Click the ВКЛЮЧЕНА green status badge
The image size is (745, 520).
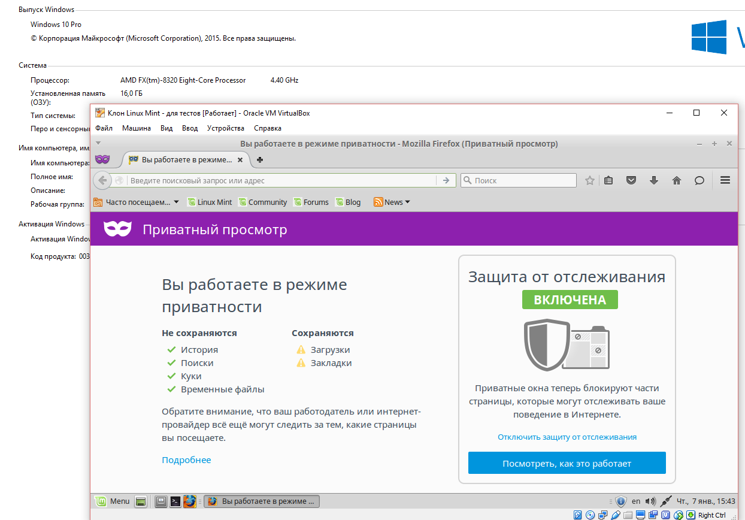(x=570, y=300)
